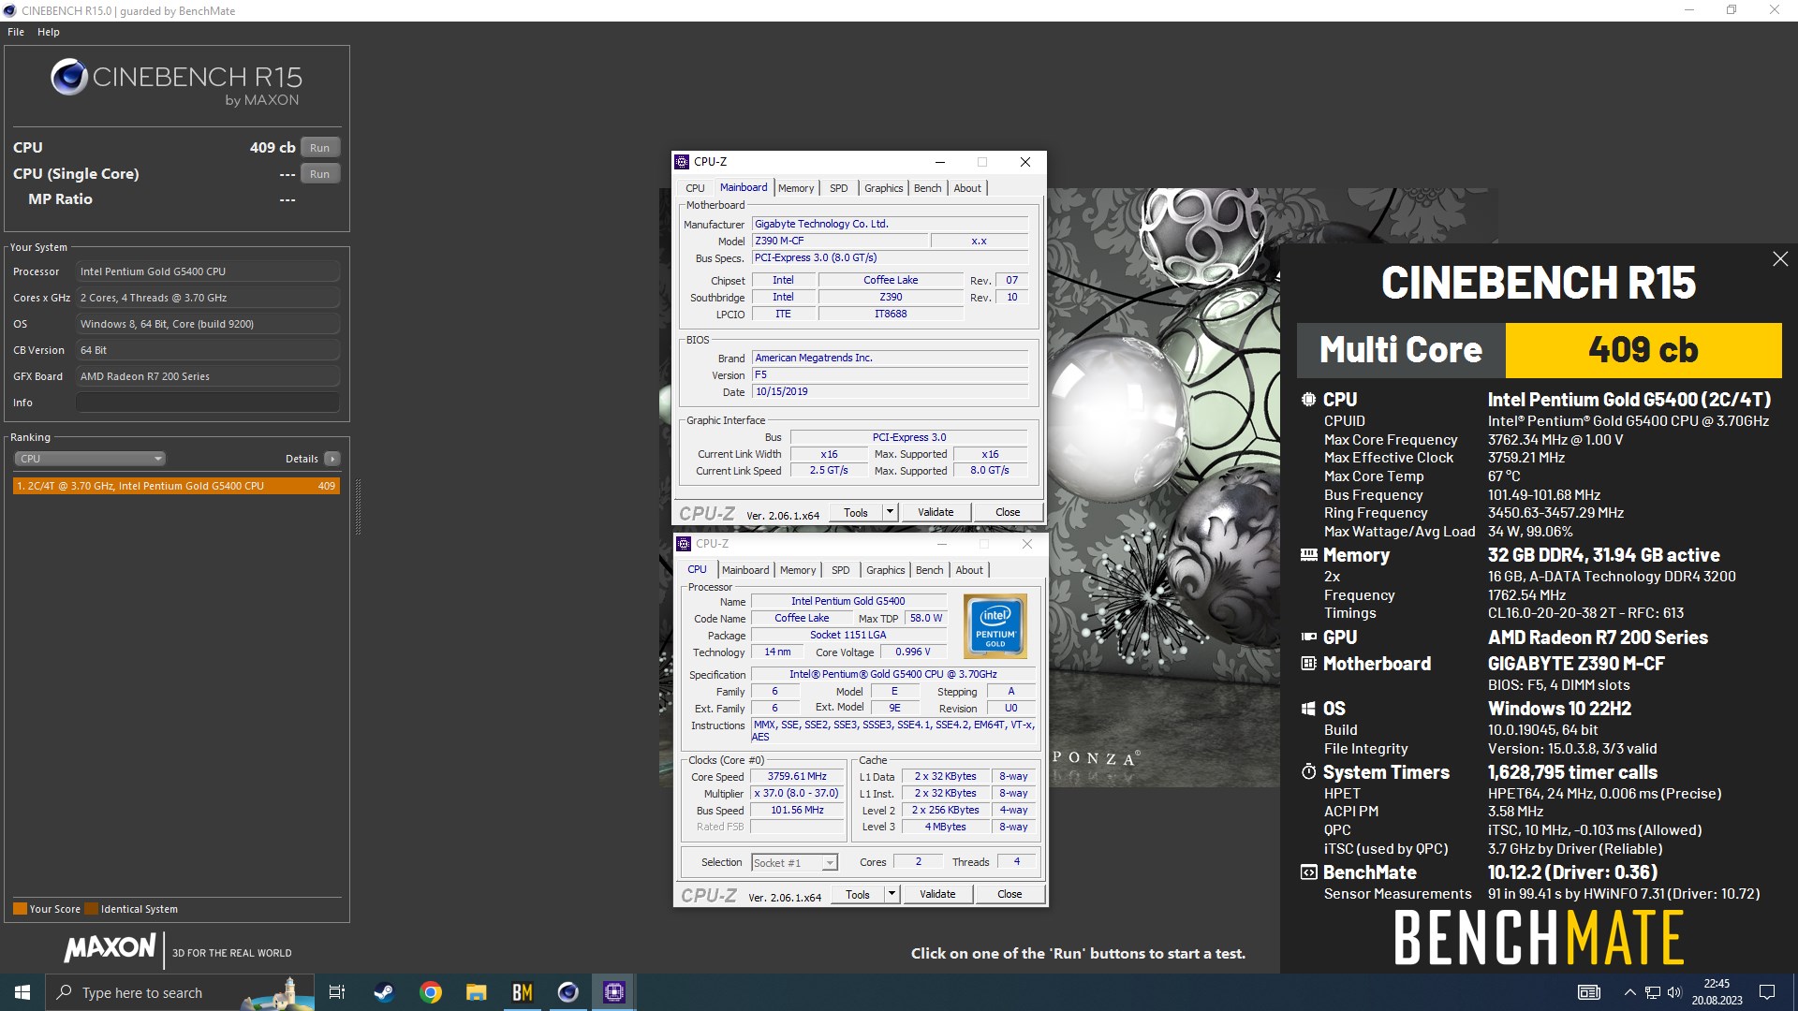Expand Tools dropdown arrow in upper CPU-Z window
The width and height of the screenshot is (1798, 1011).
point(891,513)
